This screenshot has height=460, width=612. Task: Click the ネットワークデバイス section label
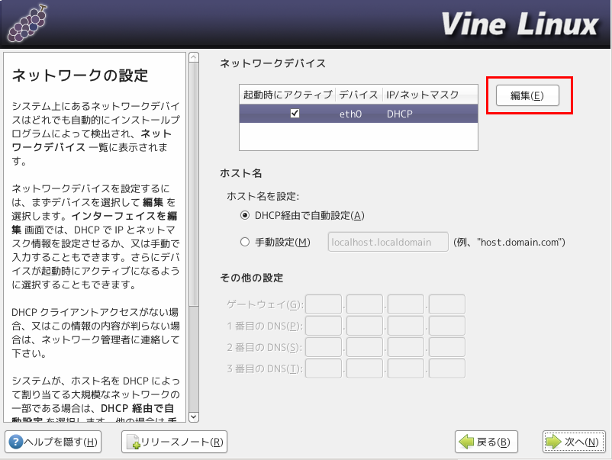(x=273, y=63)
